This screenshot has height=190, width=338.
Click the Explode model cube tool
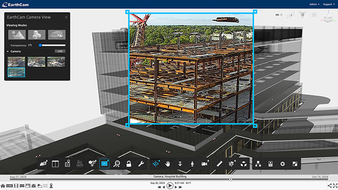click(x=243, y=164)
